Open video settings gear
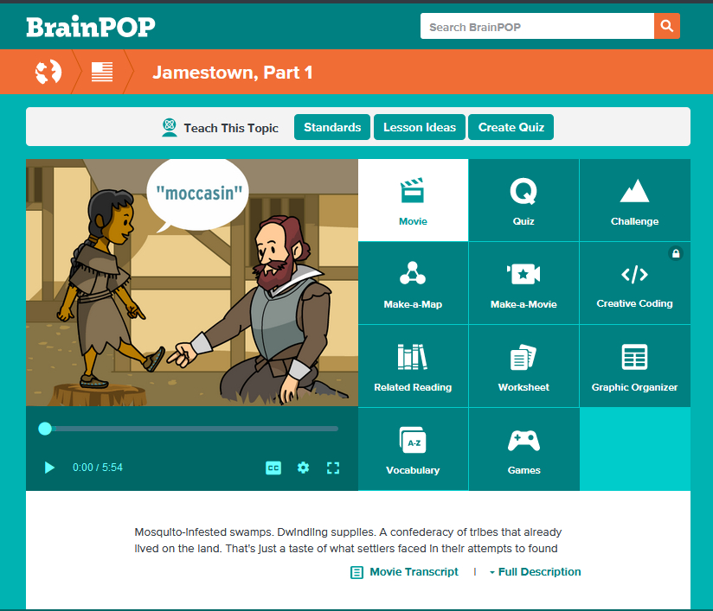Screen dimensions: 713x611 click(x=304, y=468)
